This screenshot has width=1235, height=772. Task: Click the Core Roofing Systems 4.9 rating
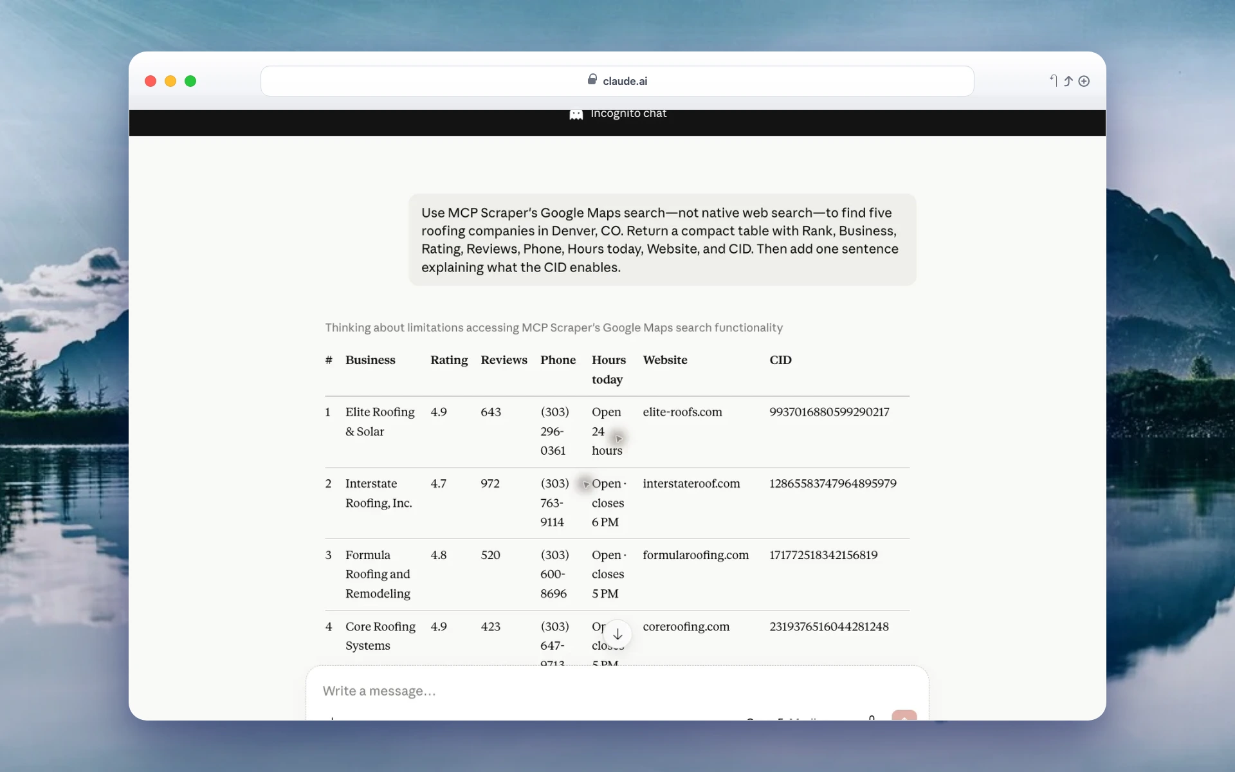tap(439, 626)
